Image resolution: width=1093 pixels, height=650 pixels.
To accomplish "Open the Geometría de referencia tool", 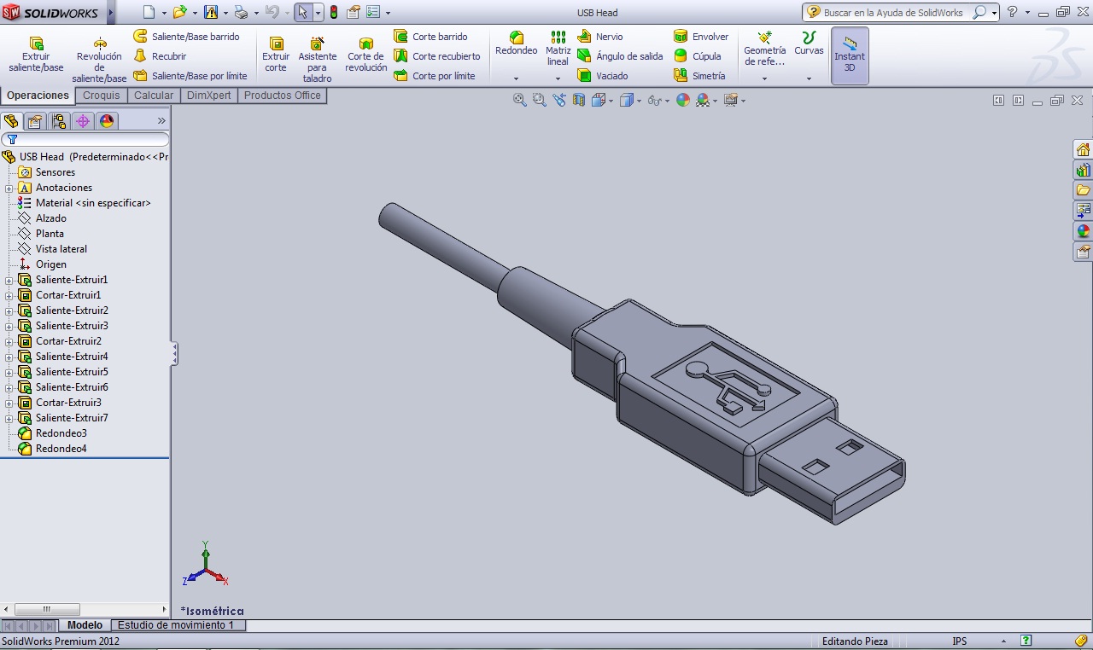I will point(764,49).
